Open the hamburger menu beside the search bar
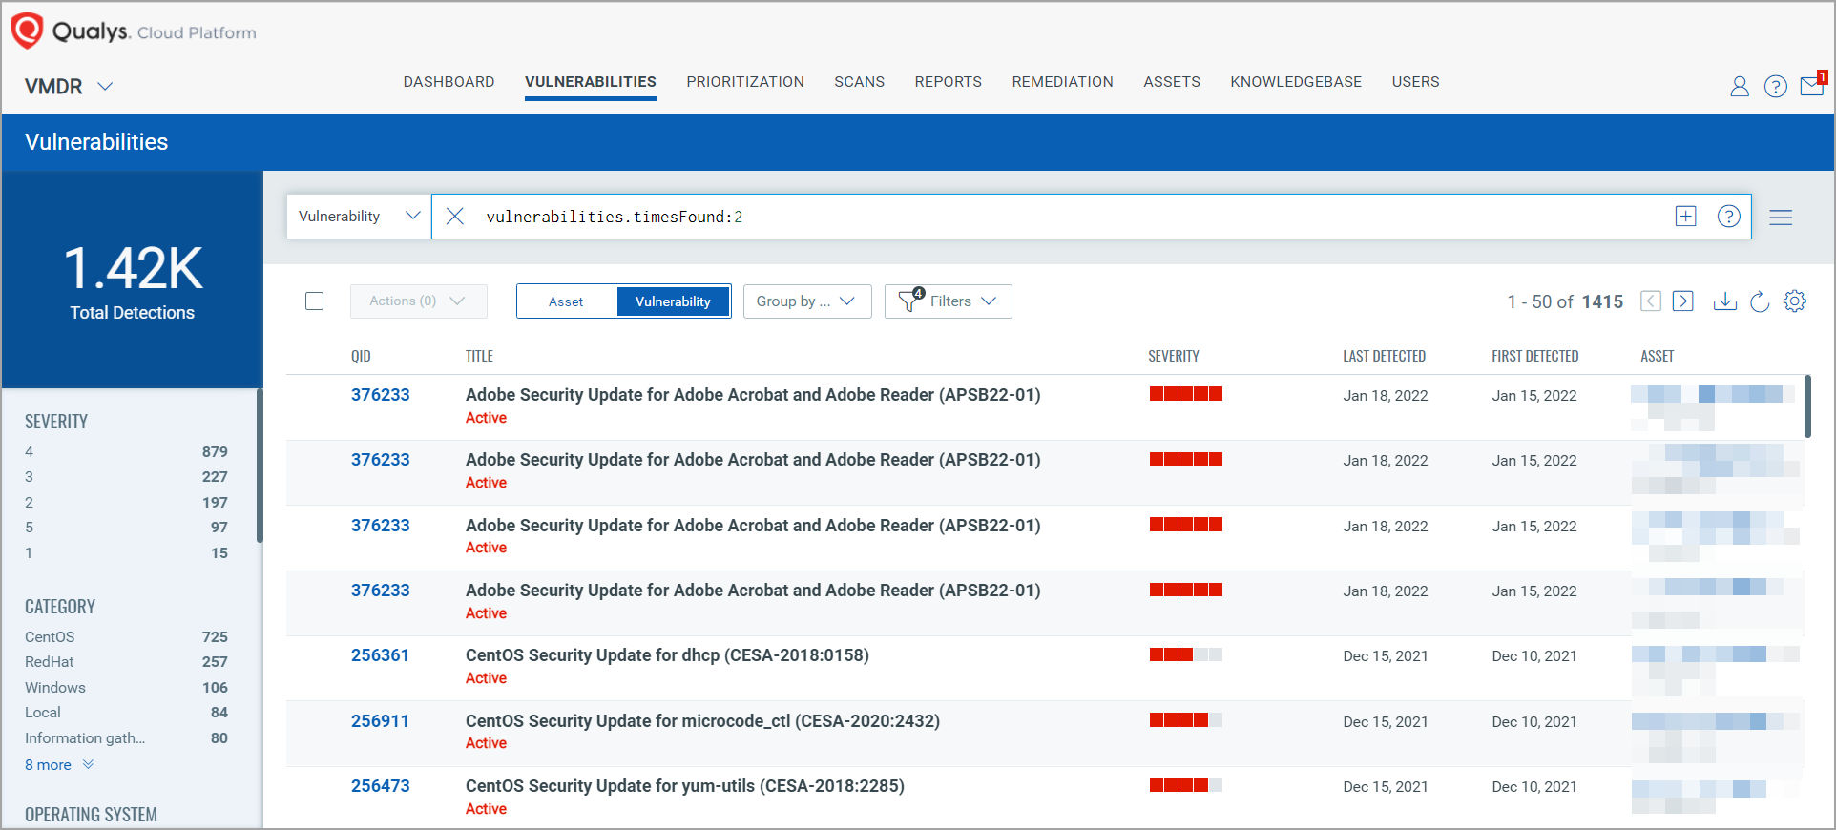Screen dimensions: 1836x830 tap(1781, 218)
